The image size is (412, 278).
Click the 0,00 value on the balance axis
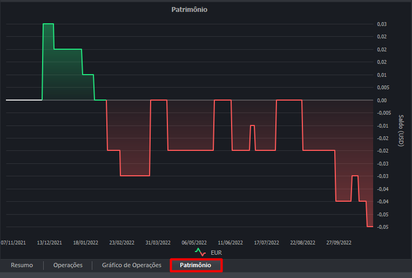point(382,100)
